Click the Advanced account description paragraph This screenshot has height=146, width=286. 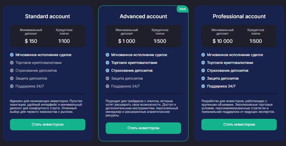coord(142,108)
